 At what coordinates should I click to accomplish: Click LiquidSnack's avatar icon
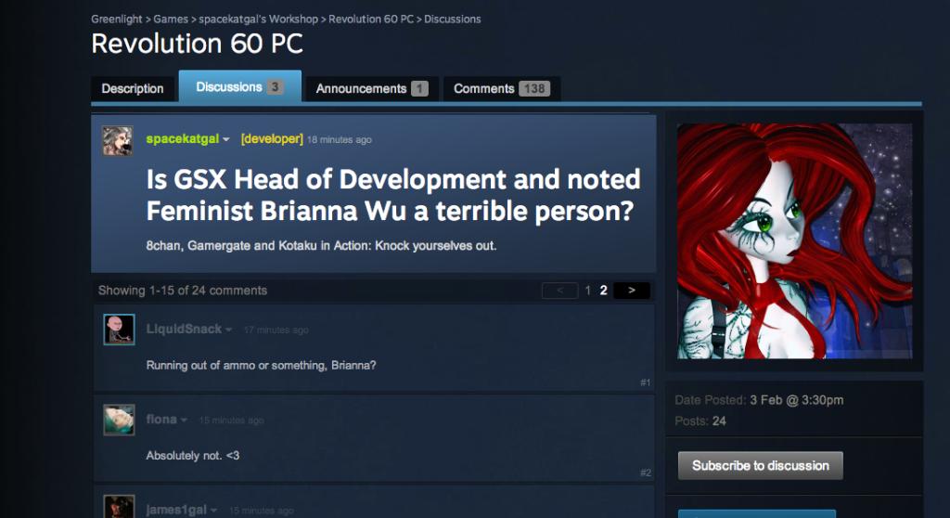pyautogui.click(x=119, y=330)
